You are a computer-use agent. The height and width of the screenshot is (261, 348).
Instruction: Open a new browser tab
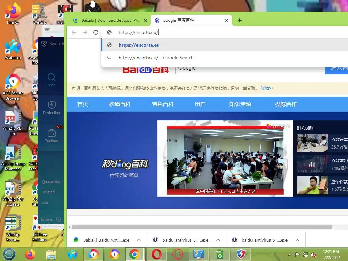coord(240,20)
